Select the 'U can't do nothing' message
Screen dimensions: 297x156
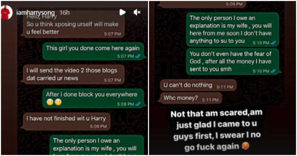(198, 85)
